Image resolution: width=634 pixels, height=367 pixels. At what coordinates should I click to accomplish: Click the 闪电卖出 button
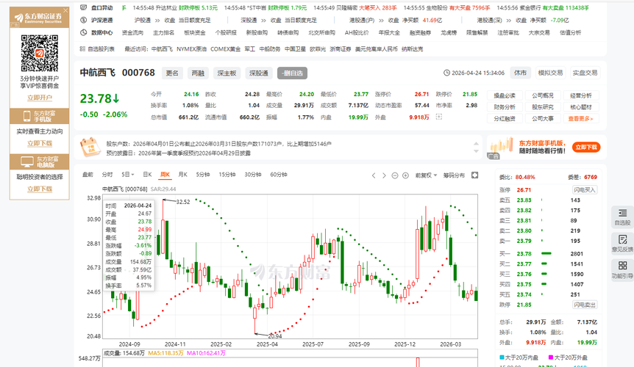pos(585,305)
